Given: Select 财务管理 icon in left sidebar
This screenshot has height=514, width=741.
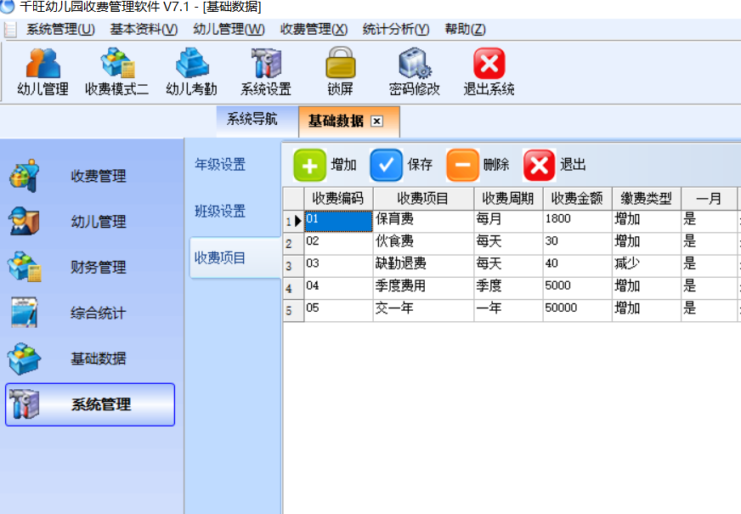Looking at the screenshot, I should (x=25, y=267).
